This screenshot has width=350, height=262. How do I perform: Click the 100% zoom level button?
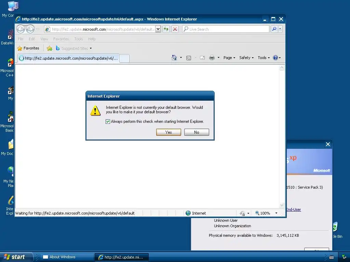click(263, 213)
